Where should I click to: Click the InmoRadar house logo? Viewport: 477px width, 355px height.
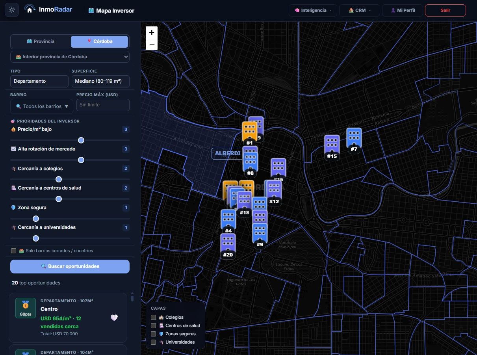30,9
